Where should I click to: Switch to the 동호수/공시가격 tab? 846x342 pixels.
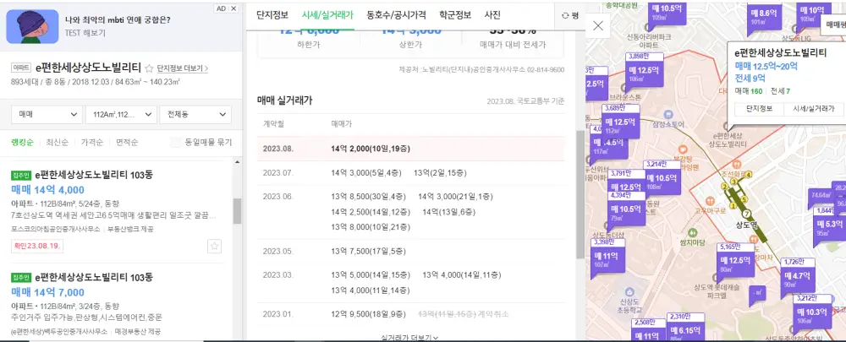tap(396, 14)
